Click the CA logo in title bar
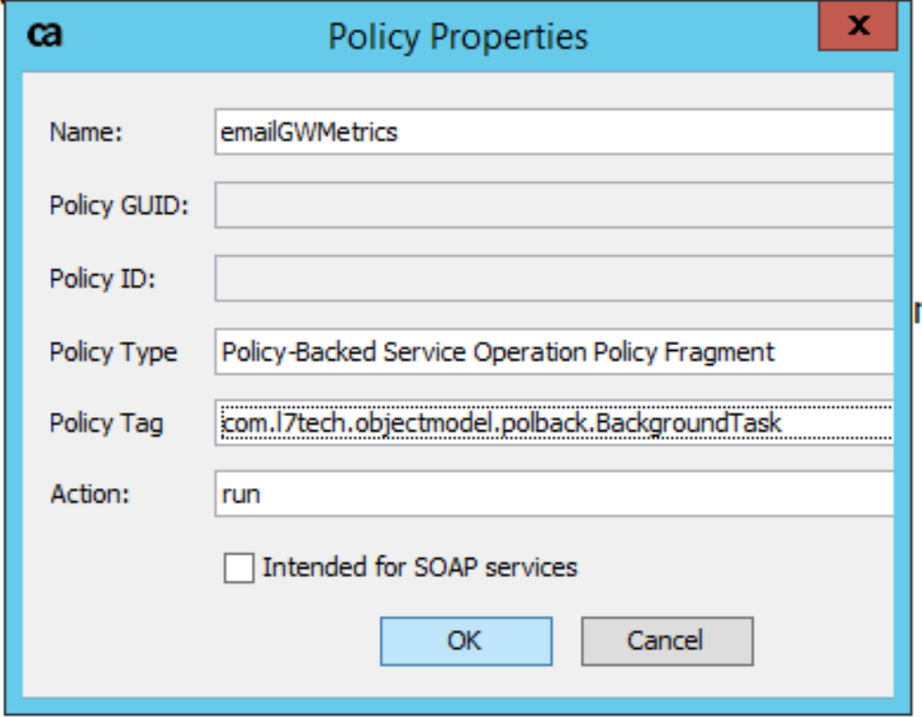 click(x=44, y=35)
